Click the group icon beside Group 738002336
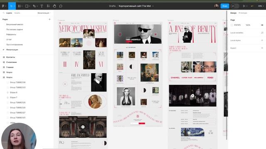Image resolution: width=266 pixels, height=149 pixels. tap(7, 82)
